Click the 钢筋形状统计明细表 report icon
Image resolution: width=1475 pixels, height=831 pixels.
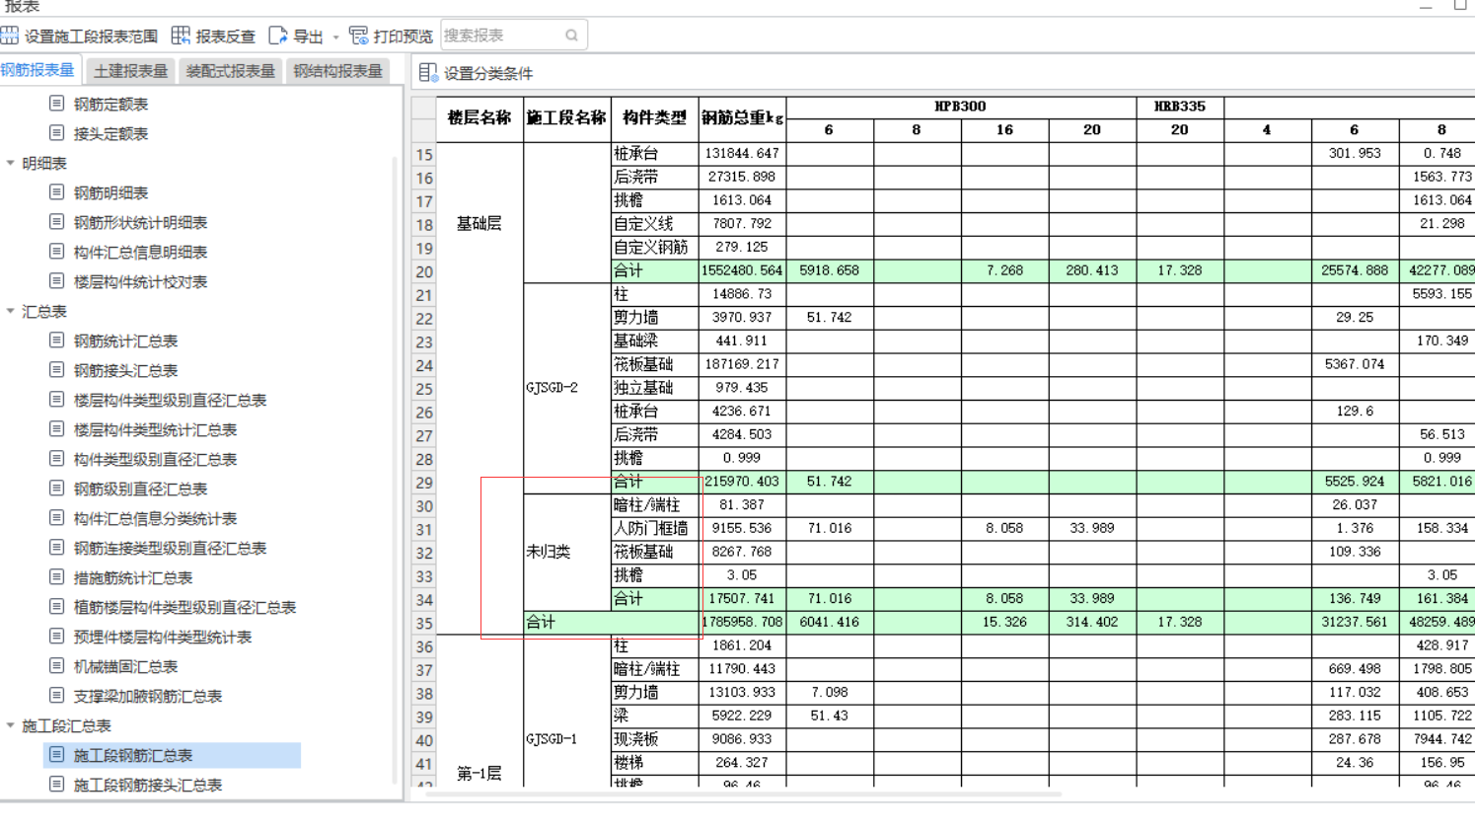click(x=56, y=222)
